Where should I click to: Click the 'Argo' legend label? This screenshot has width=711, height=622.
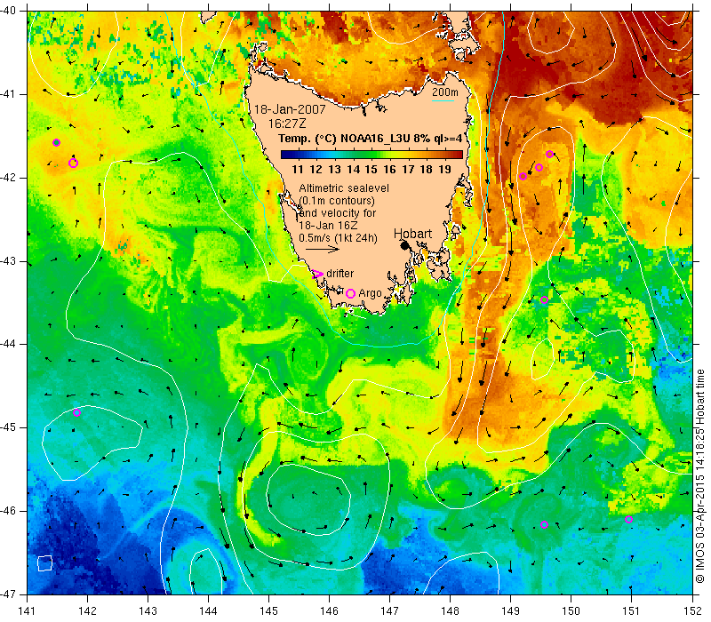pos(370,293)
